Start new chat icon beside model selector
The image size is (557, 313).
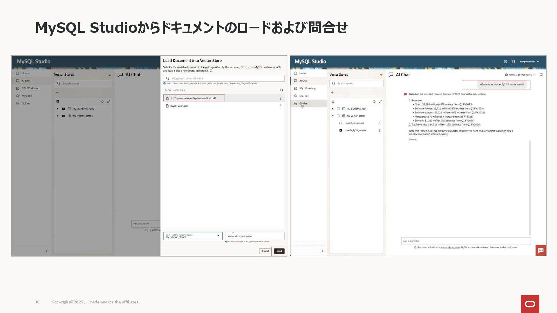tap(541, 75)
